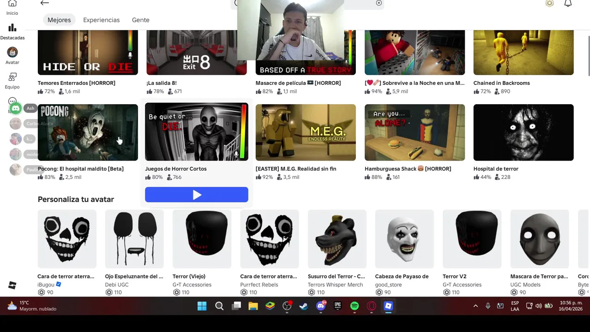Open Pocong: El hospital maldito thumbnail
Image resolution: width=590 pixels, height=332 pixels.
point(88,132)
